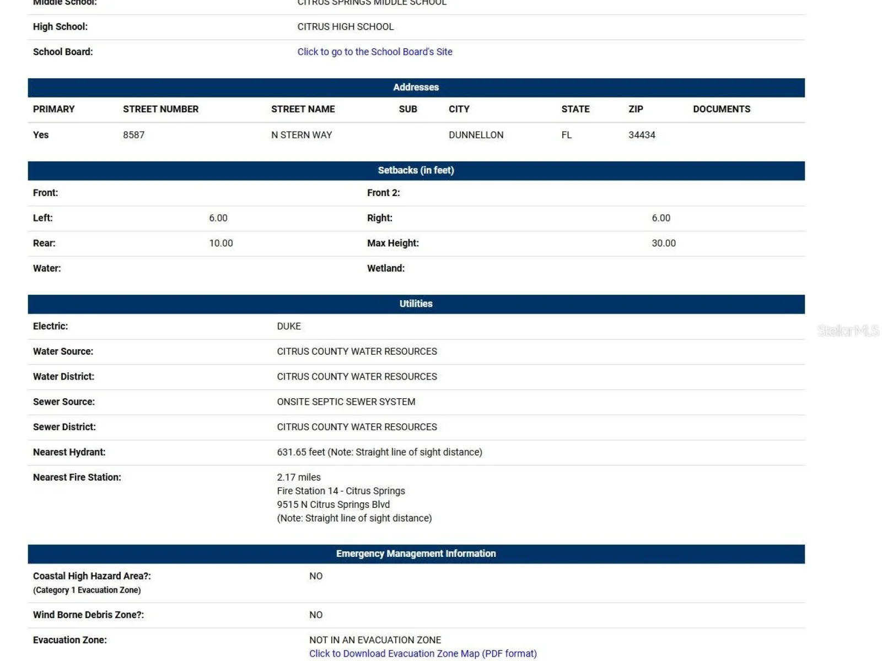The image size is (882, 661).
Task: Click the CITY column header
Action: tap(459, 109)
